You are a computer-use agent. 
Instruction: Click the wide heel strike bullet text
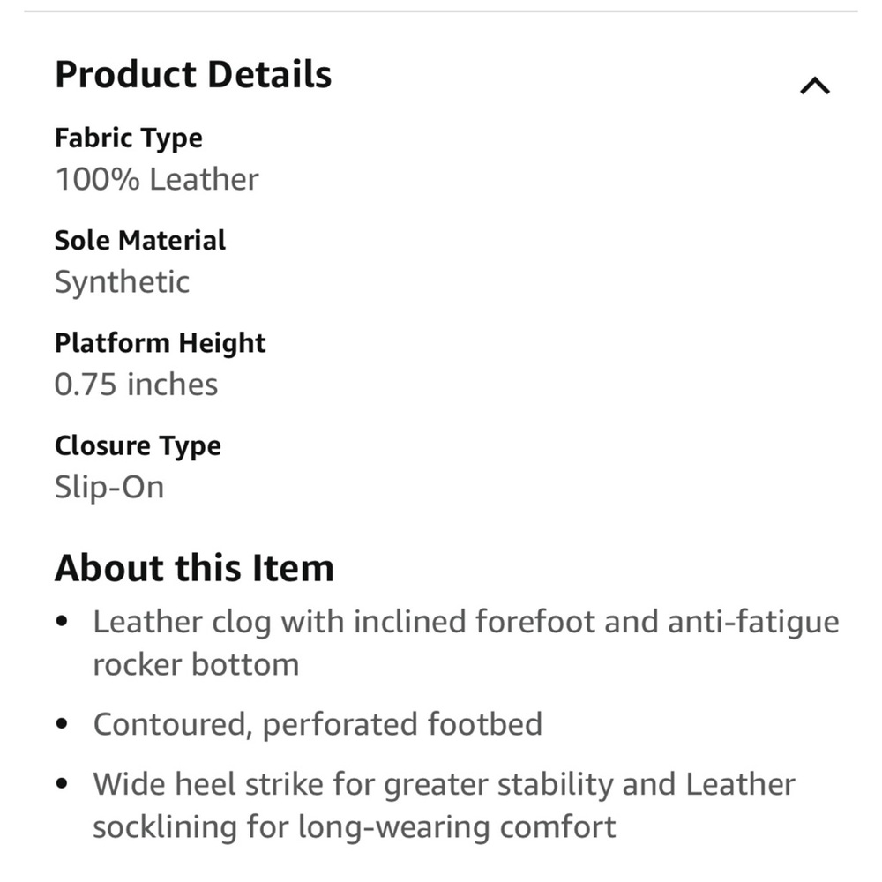[445, 805]
